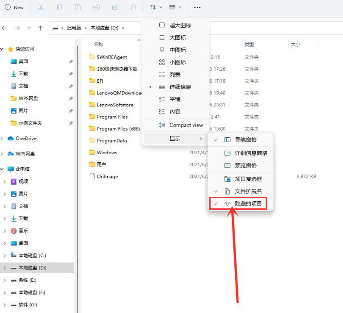Expand the OneDrive tree node
The height and width of the screenshot is (313, 343).
[x=2, y=139]
